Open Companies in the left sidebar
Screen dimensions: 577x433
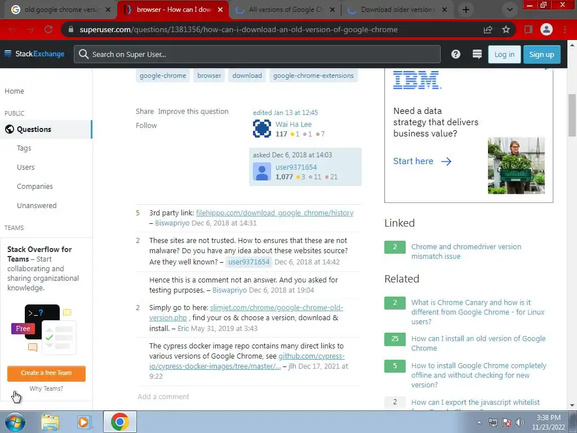click(34, 186)
